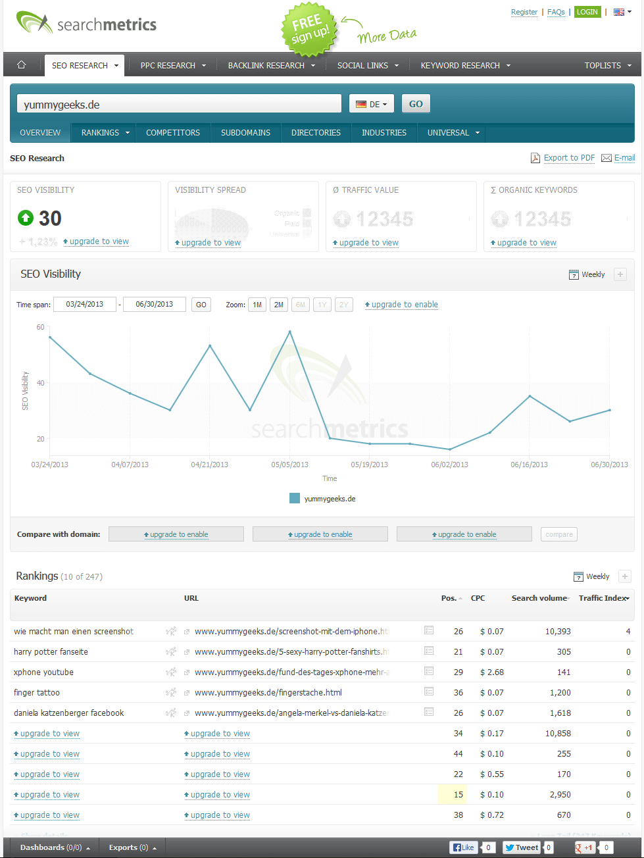Viewport: 644px width, 858px height.
Task: Click the end date field 06/30/2013
Action: pyautogui.click(x=155, y=305)
